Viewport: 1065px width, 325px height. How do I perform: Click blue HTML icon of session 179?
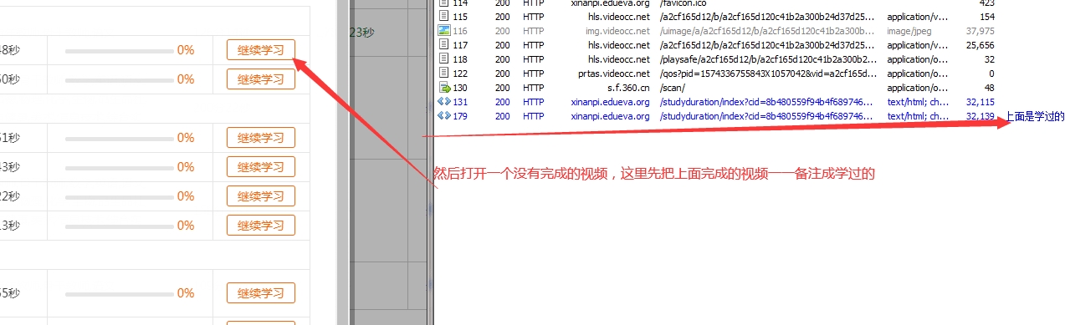pyautogui.click(x=443, y=116)
